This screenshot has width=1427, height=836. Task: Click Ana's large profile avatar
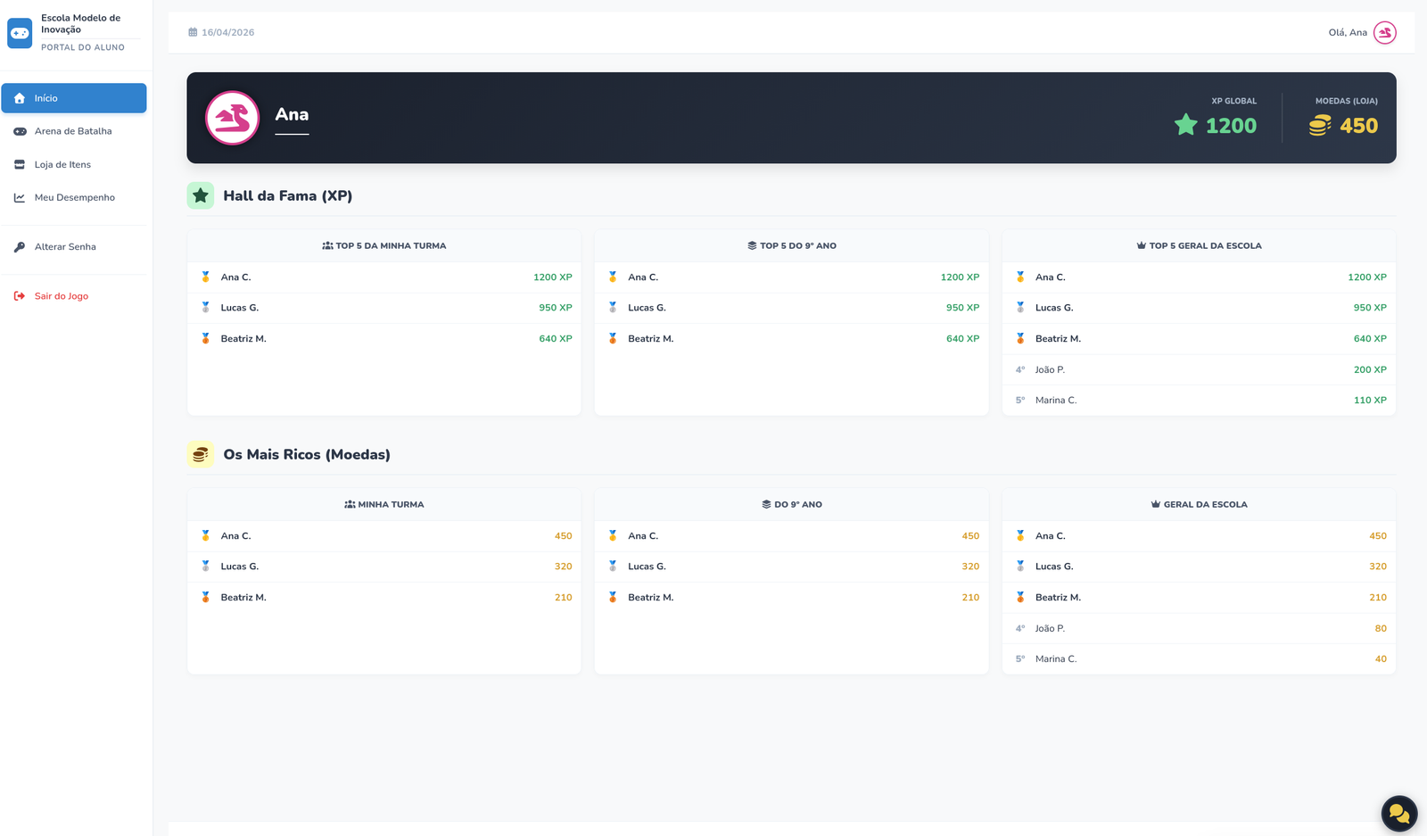tap(232, 118)
